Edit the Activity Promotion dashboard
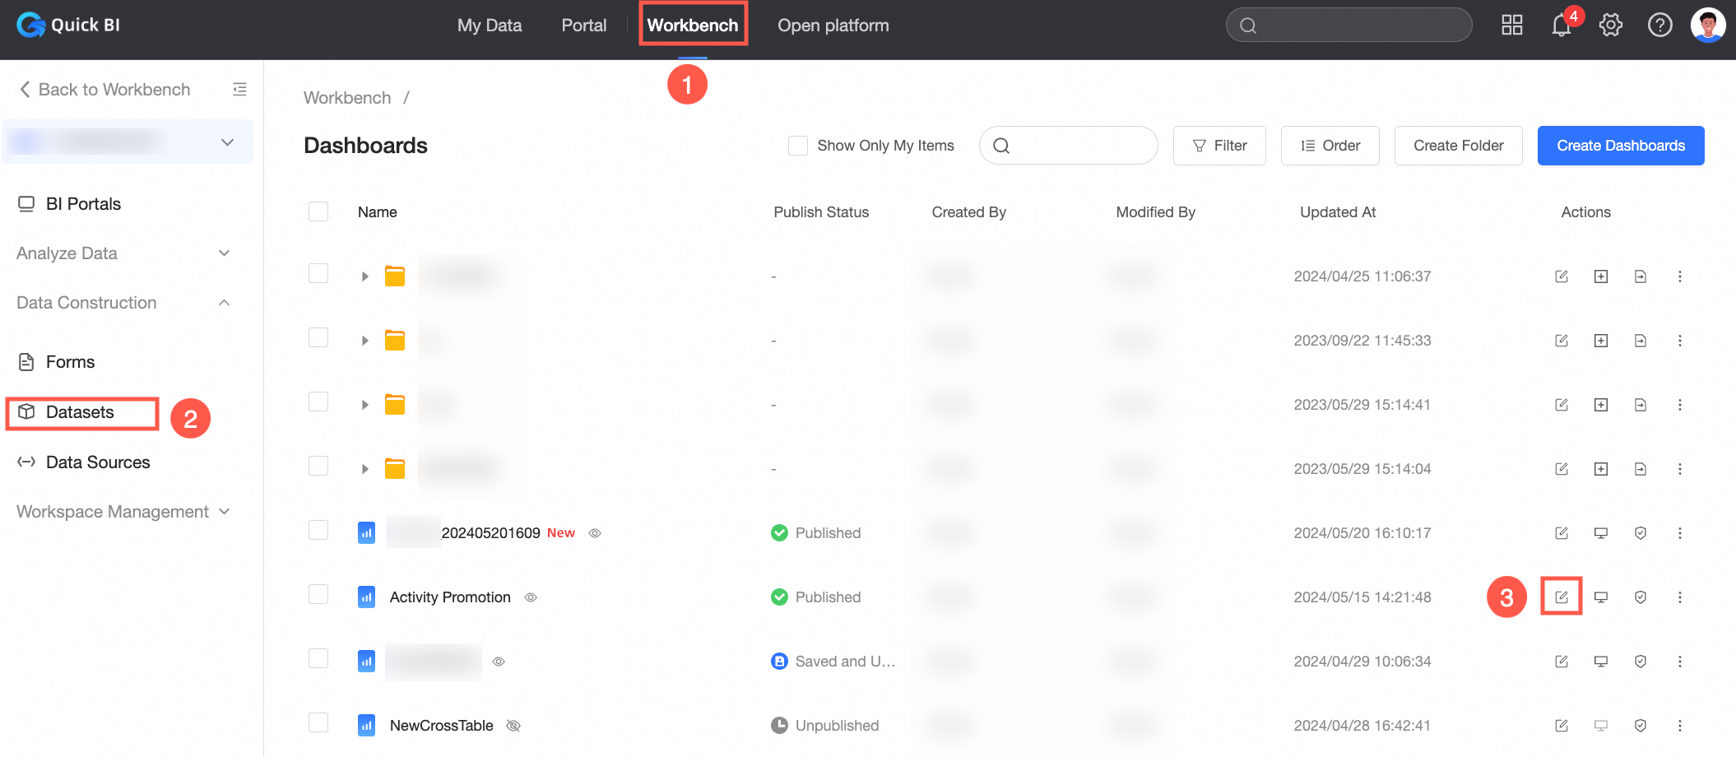The width and height of the screenshot is (1736, 757). click(1562, 597)
